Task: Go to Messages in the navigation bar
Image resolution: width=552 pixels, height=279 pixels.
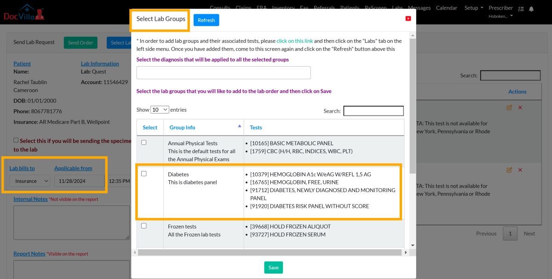Action: (x=419, y=8)
